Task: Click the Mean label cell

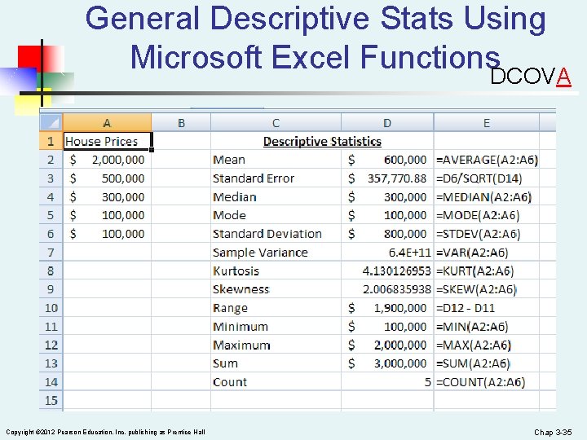Action: [x=276, y=160]
